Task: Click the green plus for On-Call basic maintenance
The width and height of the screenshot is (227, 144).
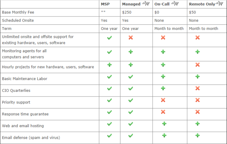Action: [163, 76]
